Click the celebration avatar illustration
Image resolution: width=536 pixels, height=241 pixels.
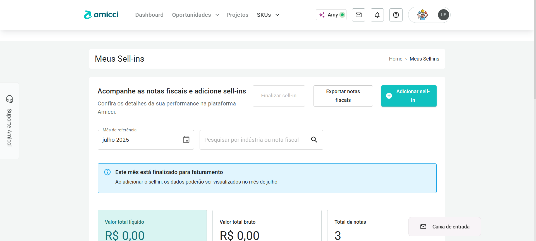point(422,15)
